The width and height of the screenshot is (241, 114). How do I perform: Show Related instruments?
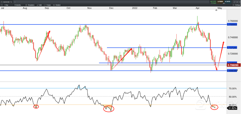(57, 5)
